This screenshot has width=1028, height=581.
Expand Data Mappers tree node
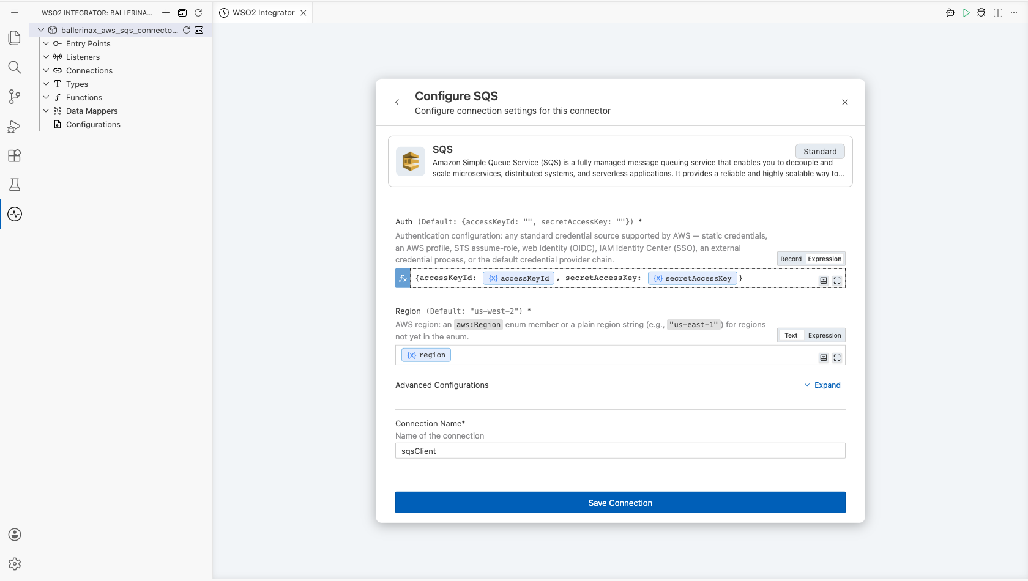coord(46,111)
